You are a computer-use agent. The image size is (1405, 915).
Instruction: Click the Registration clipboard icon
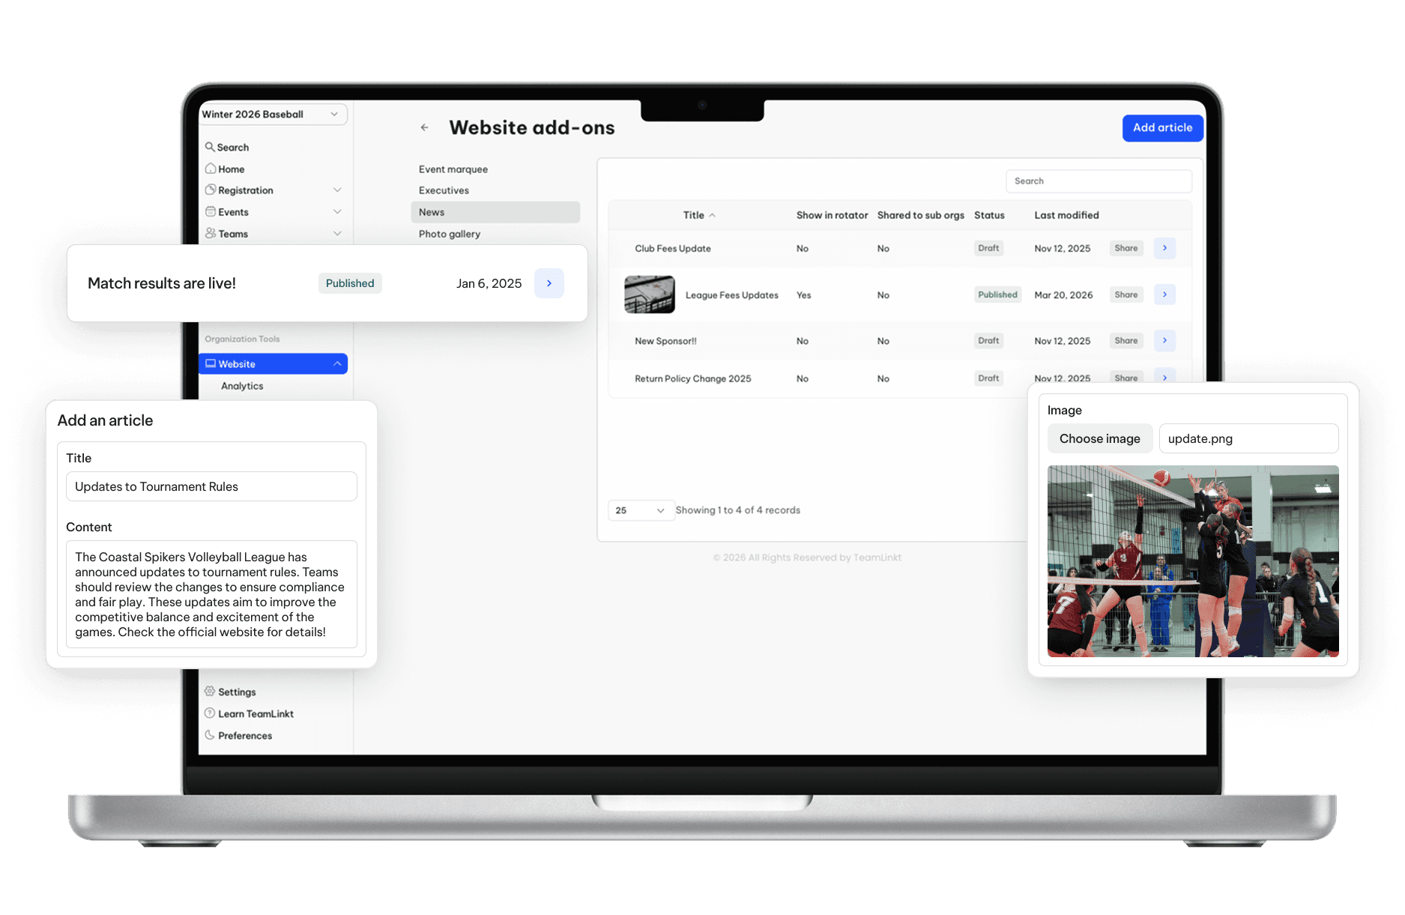click(211, 190)
